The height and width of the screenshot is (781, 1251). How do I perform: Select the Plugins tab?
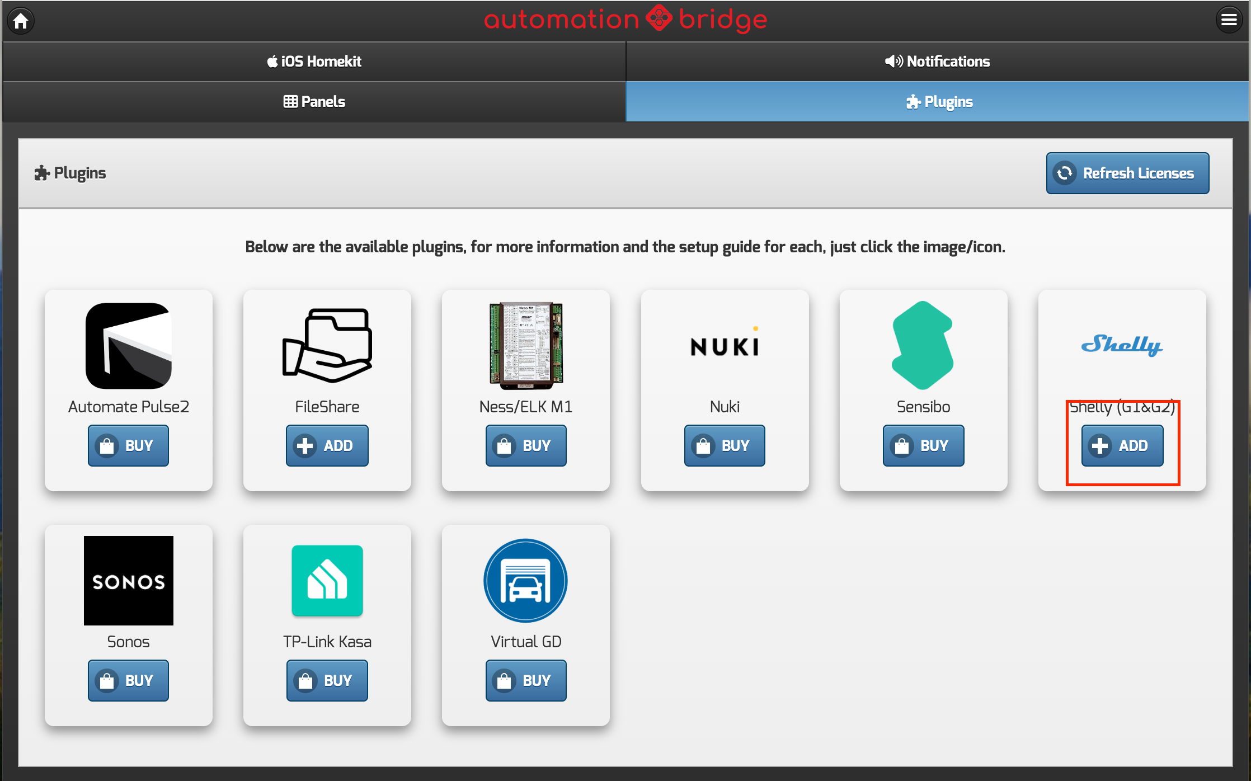point(937,102)
